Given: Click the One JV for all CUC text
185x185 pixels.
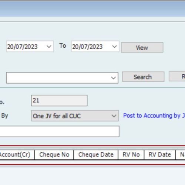Looking at the screenshot, I should 57,116.
